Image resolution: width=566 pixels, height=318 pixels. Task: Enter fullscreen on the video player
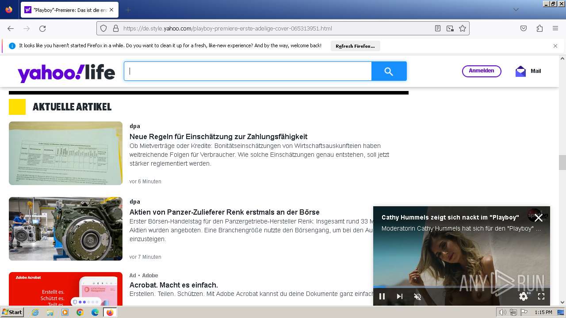pos(541,296)
